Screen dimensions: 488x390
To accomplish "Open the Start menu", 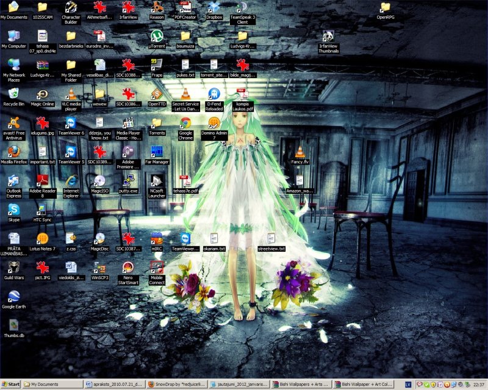I will (10, 385).
